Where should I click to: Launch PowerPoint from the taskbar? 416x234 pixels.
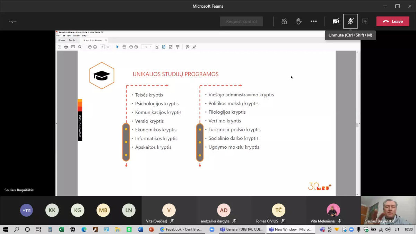pos(151,229)
